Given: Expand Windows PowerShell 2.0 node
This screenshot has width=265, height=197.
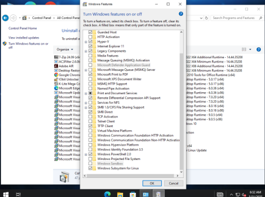Looking at the screenshot, I should (86, 155).
